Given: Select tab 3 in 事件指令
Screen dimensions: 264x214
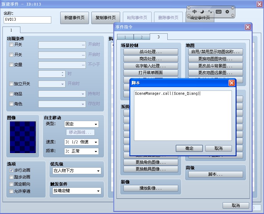Looking at the screenshot, I should pos(158,37).
